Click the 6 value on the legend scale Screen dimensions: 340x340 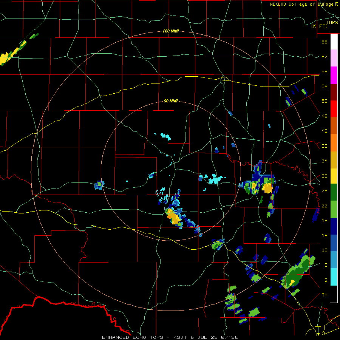(326, 265)
